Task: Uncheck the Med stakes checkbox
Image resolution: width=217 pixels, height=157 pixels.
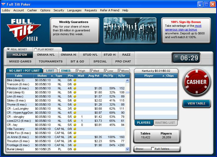Action: pos(91,71)
